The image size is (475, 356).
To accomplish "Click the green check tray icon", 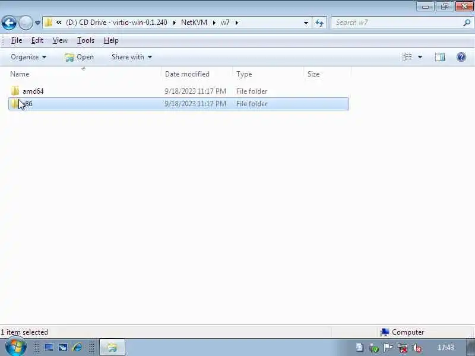I will click(374, 348).
